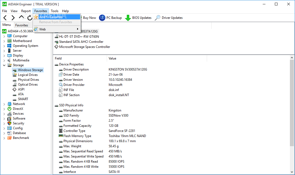The image size is (295, 175).
Task: Select the ATA tree item
Action: coord(21,94)
